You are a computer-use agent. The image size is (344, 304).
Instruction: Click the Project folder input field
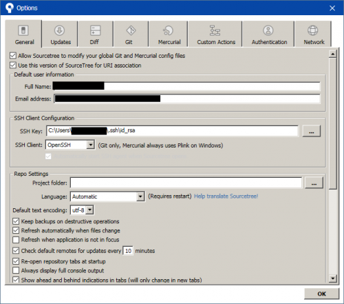coord(186,183)
